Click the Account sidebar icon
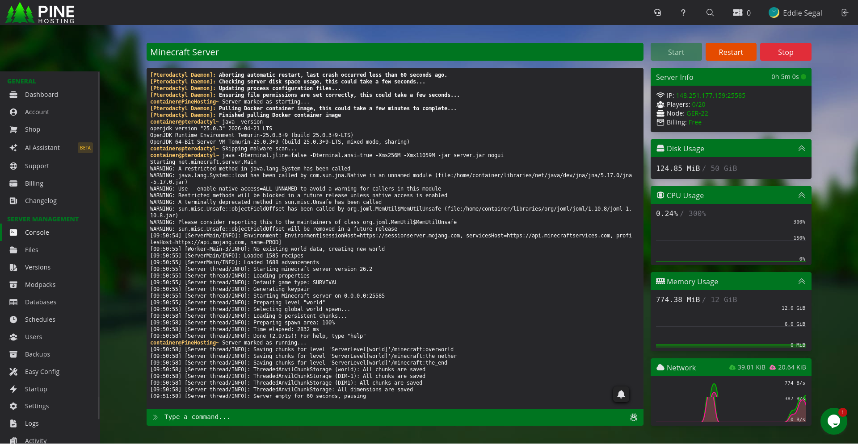This screenshot has height=444, width=858. tap(13, 112)
